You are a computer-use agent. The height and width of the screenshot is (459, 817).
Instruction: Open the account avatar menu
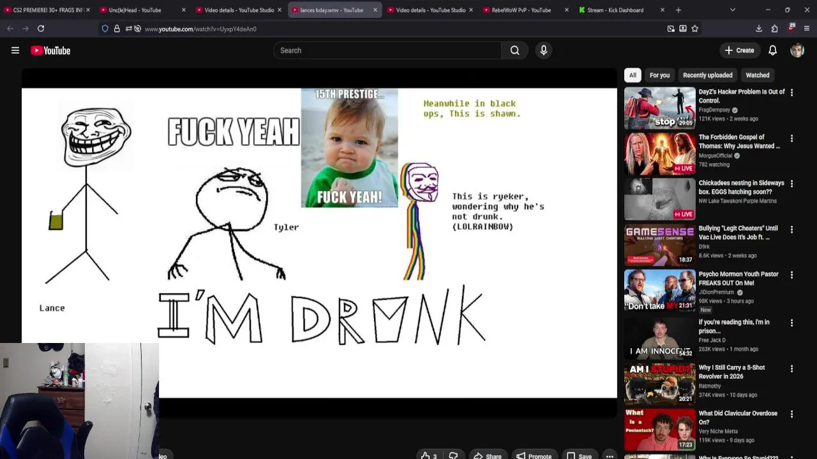[x=797, y=50]
